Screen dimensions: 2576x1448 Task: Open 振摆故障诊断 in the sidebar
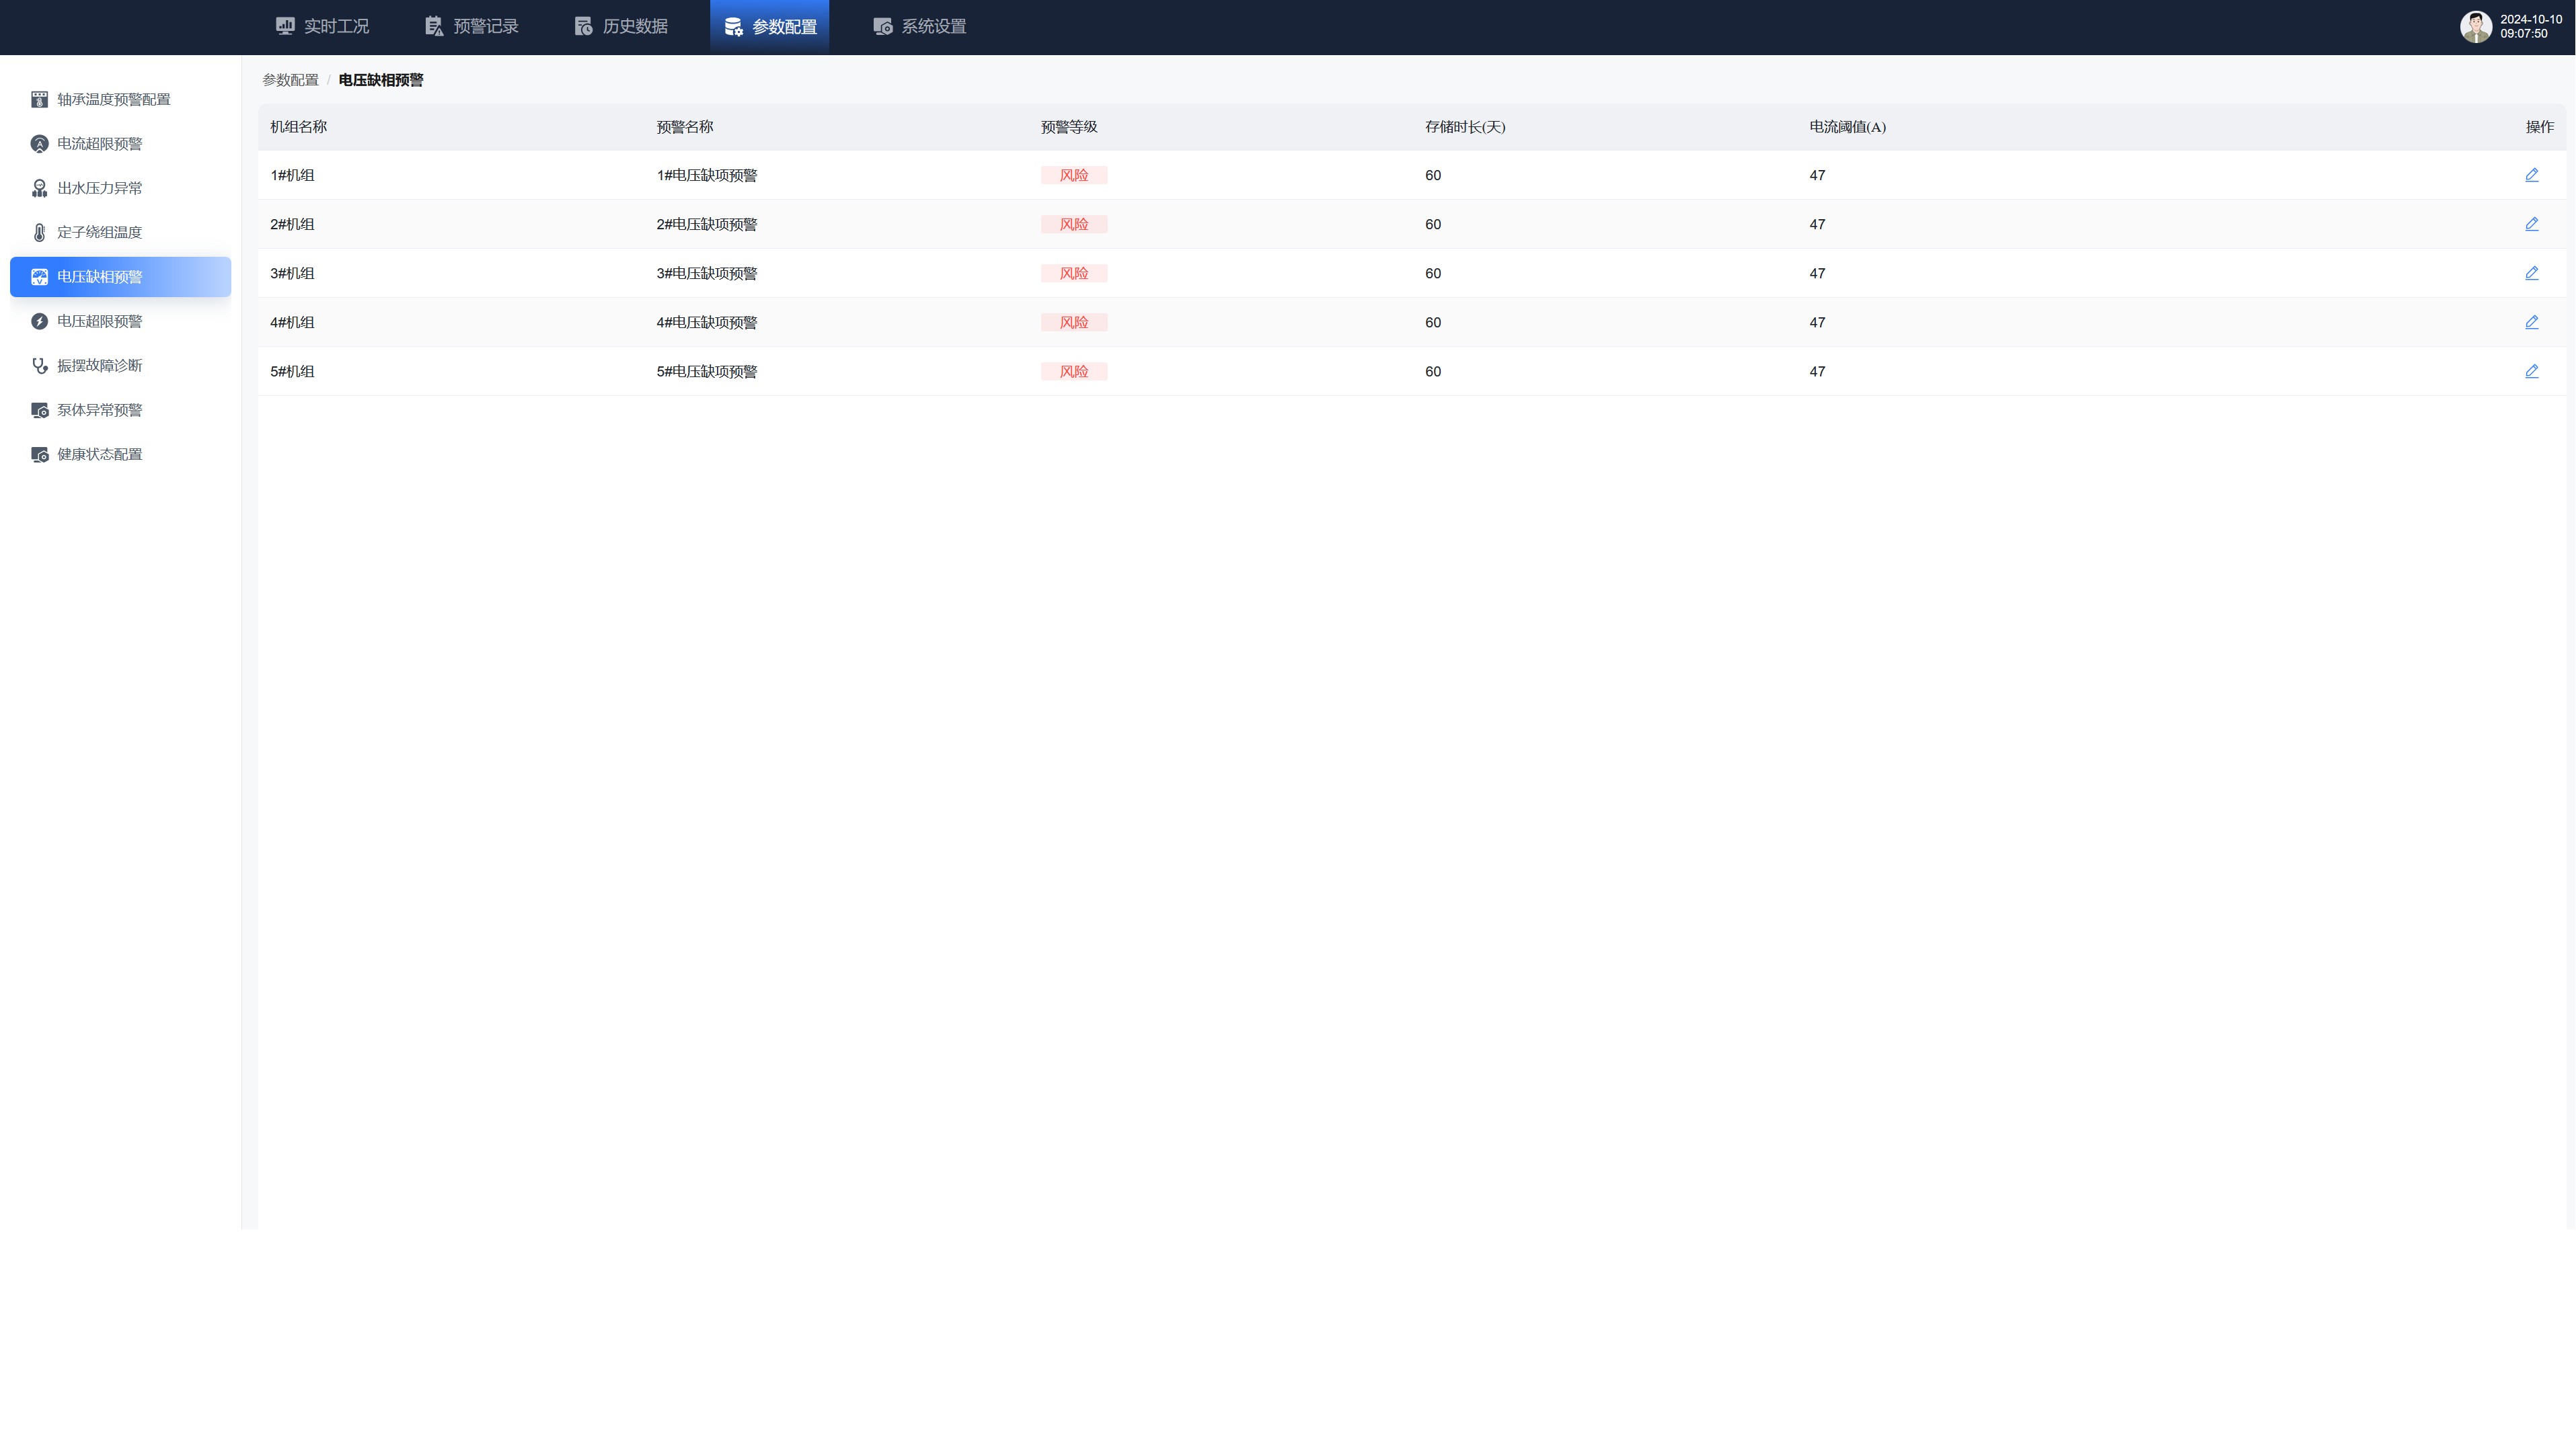99,366
